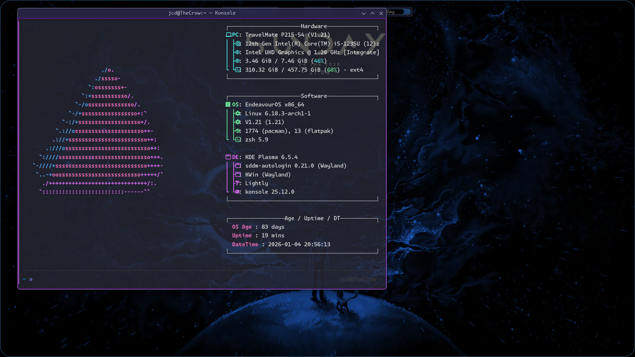635x357 pixels.
Task: Maximize the Konsole window
Action: (372, 13)
